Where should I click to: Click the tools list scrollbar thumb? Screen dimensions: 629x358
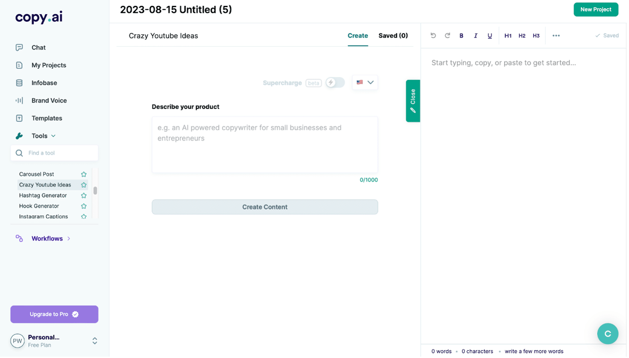pos(95,191)
